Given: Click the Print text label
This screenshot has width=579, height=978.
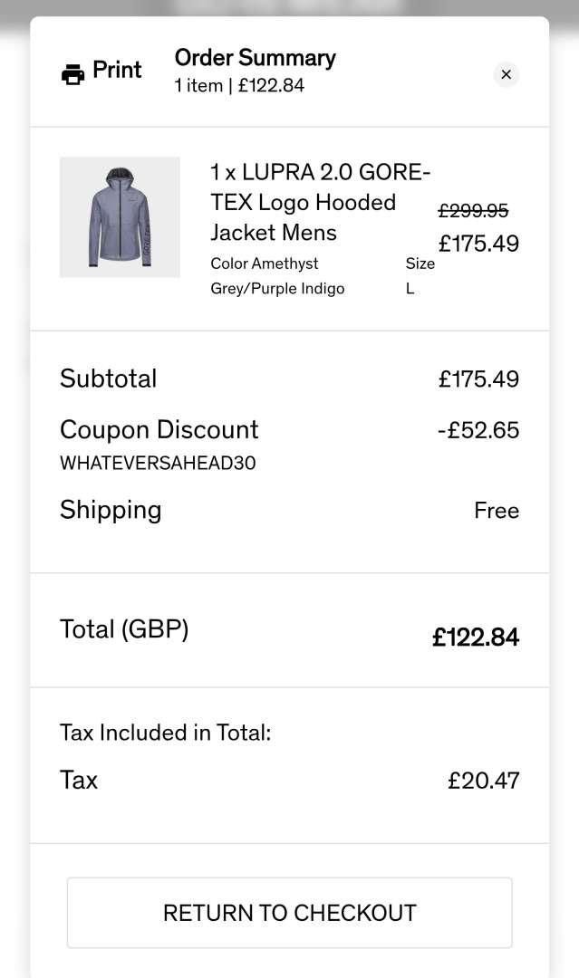Looking at the screenshot, I should point(117,71).
